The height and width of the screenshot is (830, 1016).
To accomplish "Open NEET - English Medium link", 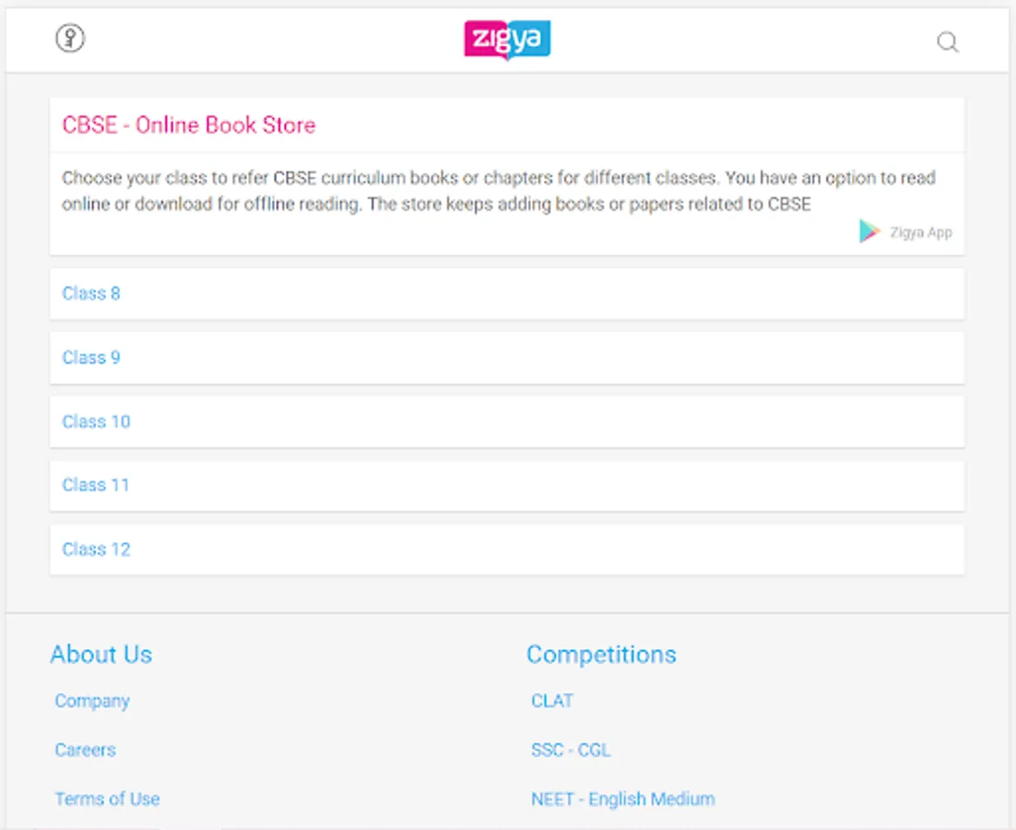I will coord(622,799).
